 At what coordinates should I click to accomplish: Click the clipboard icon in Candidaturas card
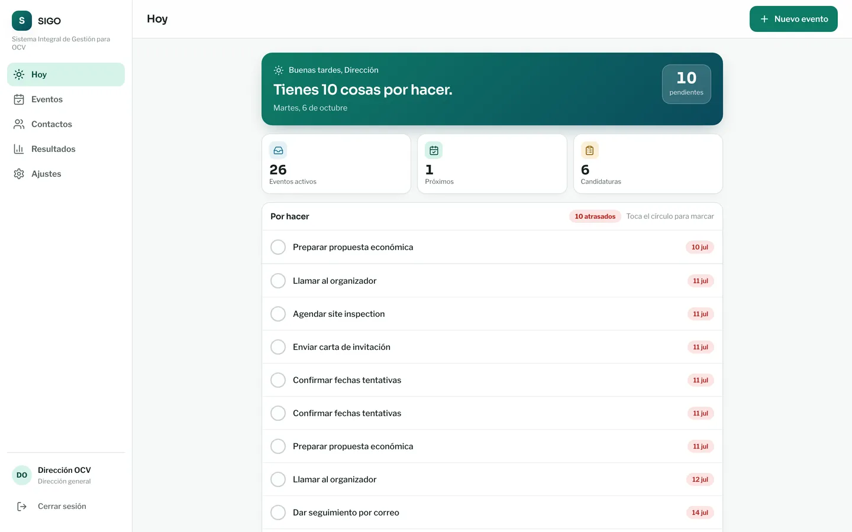click(x=590, y=151)
